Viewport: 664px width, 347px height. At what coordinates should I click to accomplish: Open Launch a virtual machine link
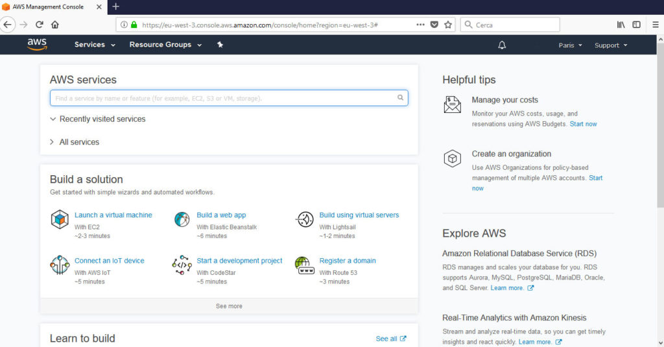[113, 215]
